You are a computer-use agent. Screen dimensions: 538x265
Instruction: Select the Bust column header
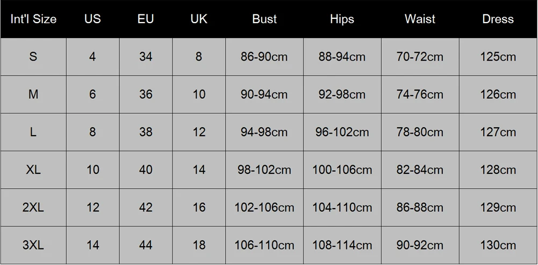264,19
